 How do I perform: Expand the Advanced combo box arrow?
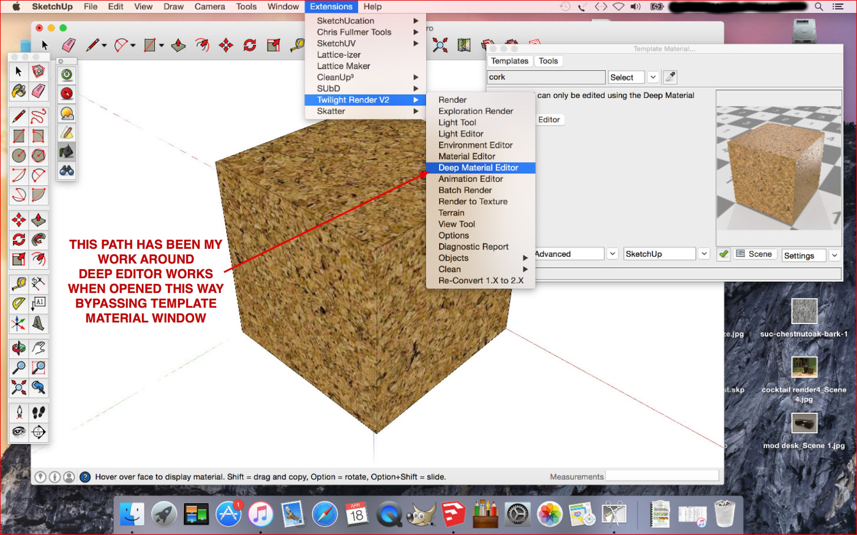tap(612, 254)
